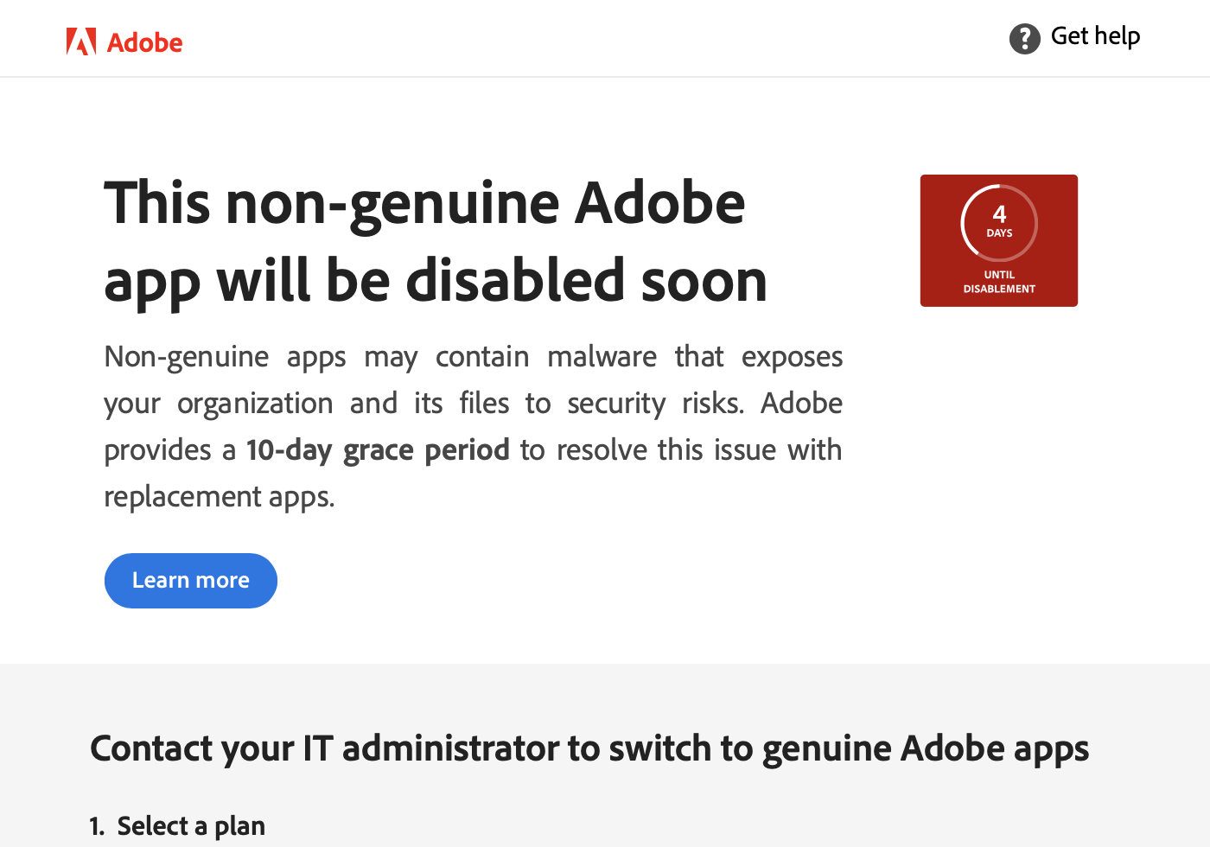Select the headline about non-genuine Adobe app
The height and width of the screenshot is (847, 1210).
tap(435, 240)
